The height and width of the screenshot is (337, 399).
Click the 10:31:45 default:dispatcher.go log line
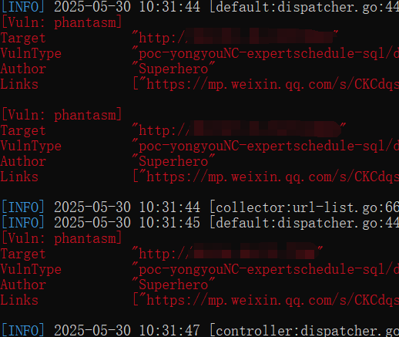[200, 223]
